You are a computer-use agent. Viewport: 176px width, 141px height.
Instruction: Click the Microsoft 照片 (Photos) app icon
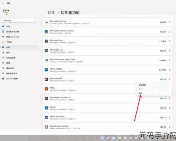click(x=46, y=70)
